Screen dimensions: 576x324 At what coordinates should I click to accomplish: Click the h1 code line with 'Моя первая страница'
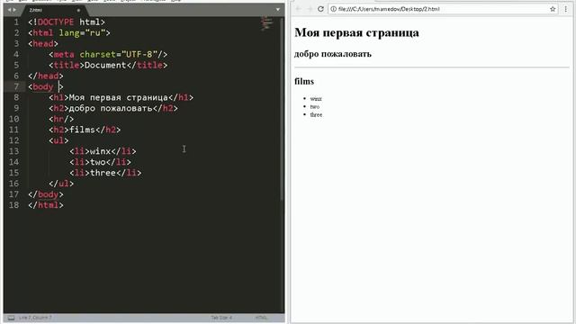pos(121,97)
